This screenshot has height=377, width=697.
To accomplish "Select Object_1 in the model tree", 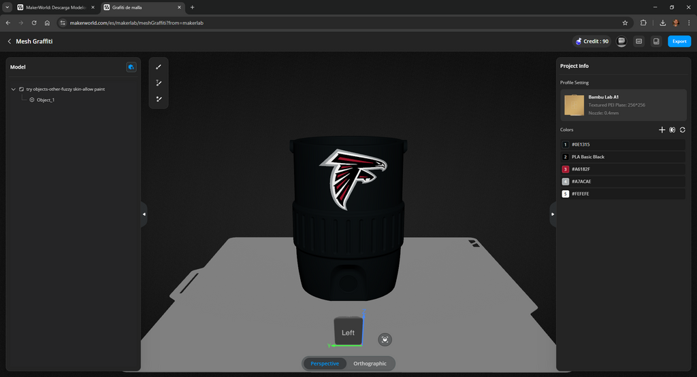I will coord(46,100).
